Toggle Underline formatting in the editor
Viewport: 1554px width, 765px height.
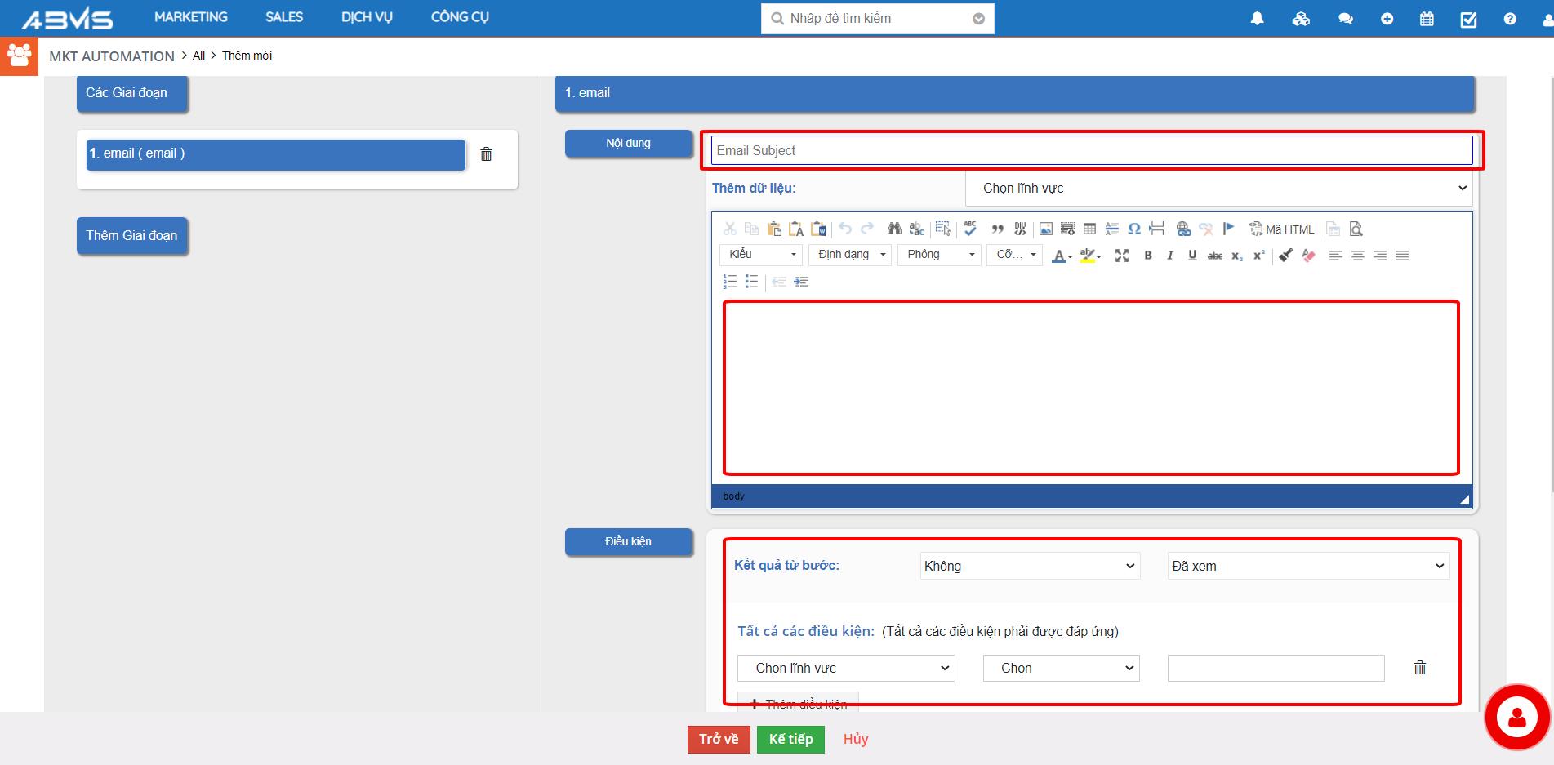[x=1191, y=256]
